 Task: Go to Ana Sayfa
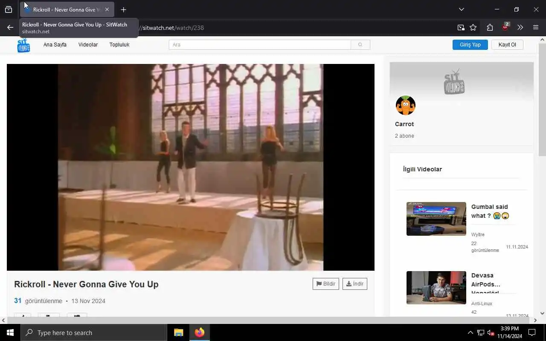[x=55, y=45]
